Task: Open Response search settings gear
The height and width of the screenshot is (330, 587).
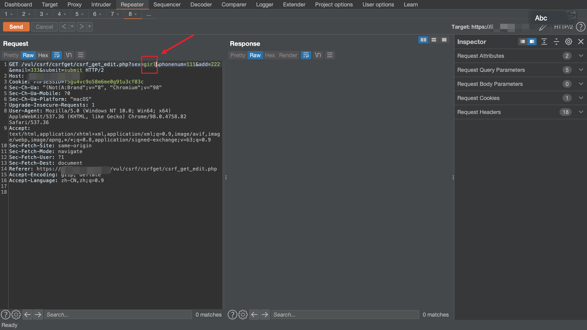Action: tap(243, 314)
